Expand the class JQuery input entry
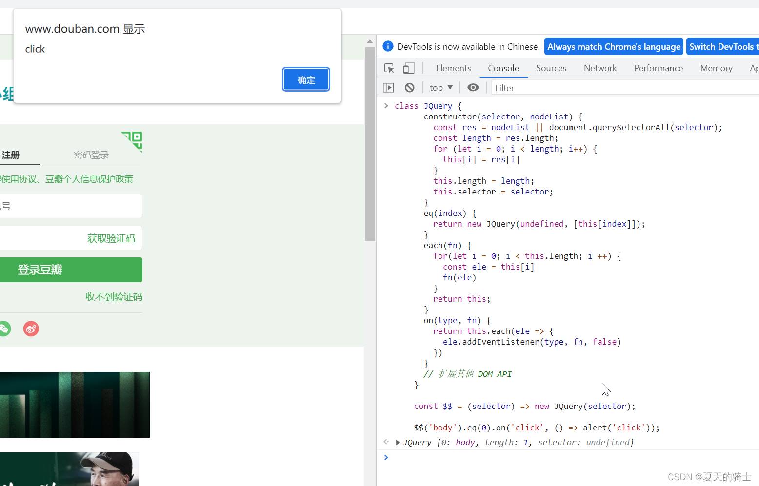This screenshot has height=486, width=759. click(x=386, y=106)
